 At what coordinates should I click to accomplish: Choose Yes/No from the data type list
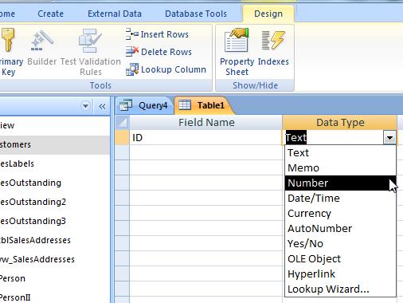pyautogui.click(x=340, y=244)
